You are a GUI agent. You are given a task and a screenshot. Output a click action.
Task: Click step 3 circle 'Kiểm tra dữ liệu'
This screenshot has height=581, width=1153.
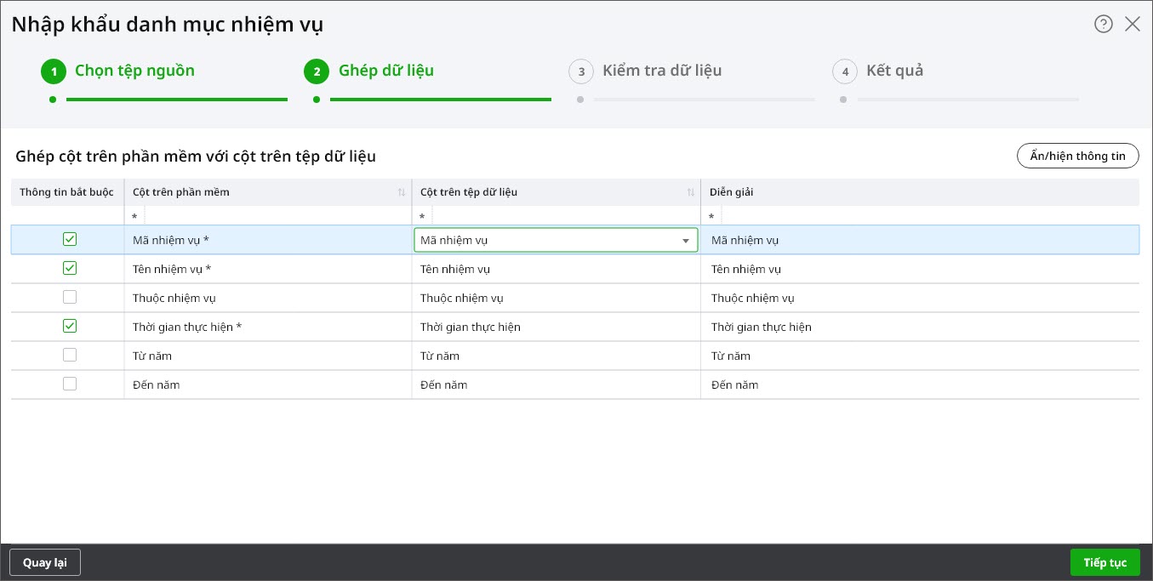pos(580,71)
